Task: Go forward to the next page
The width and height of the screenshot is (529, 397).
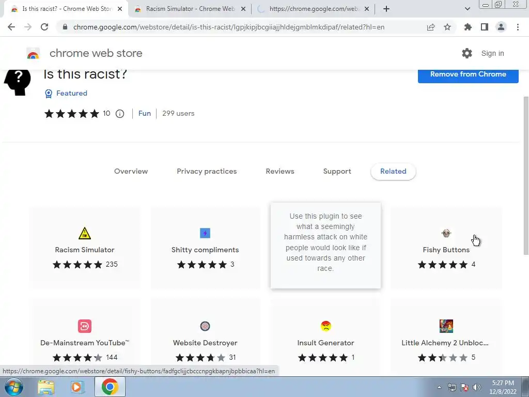Action: point(28,27)
